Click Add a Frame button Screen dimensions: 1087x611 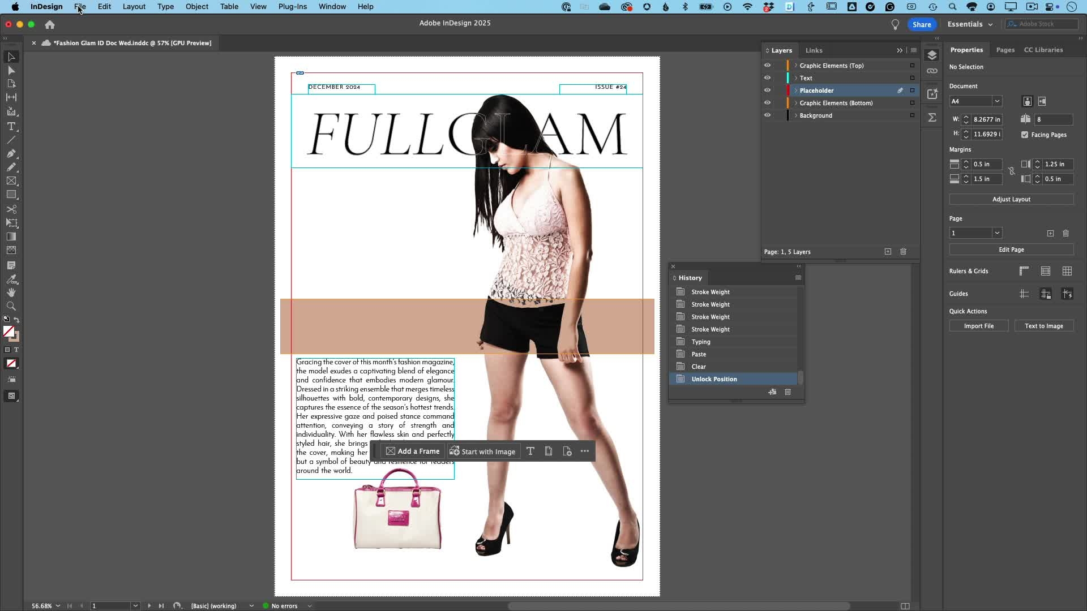click(413, 451)
